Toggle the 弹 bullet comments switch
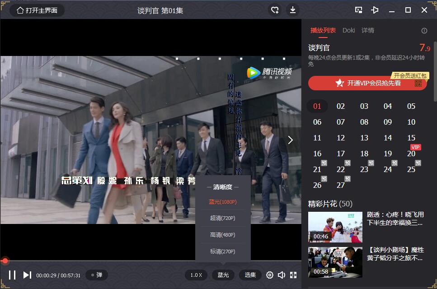437x289 pixels. pyautogui.click(x=97, y=275)
